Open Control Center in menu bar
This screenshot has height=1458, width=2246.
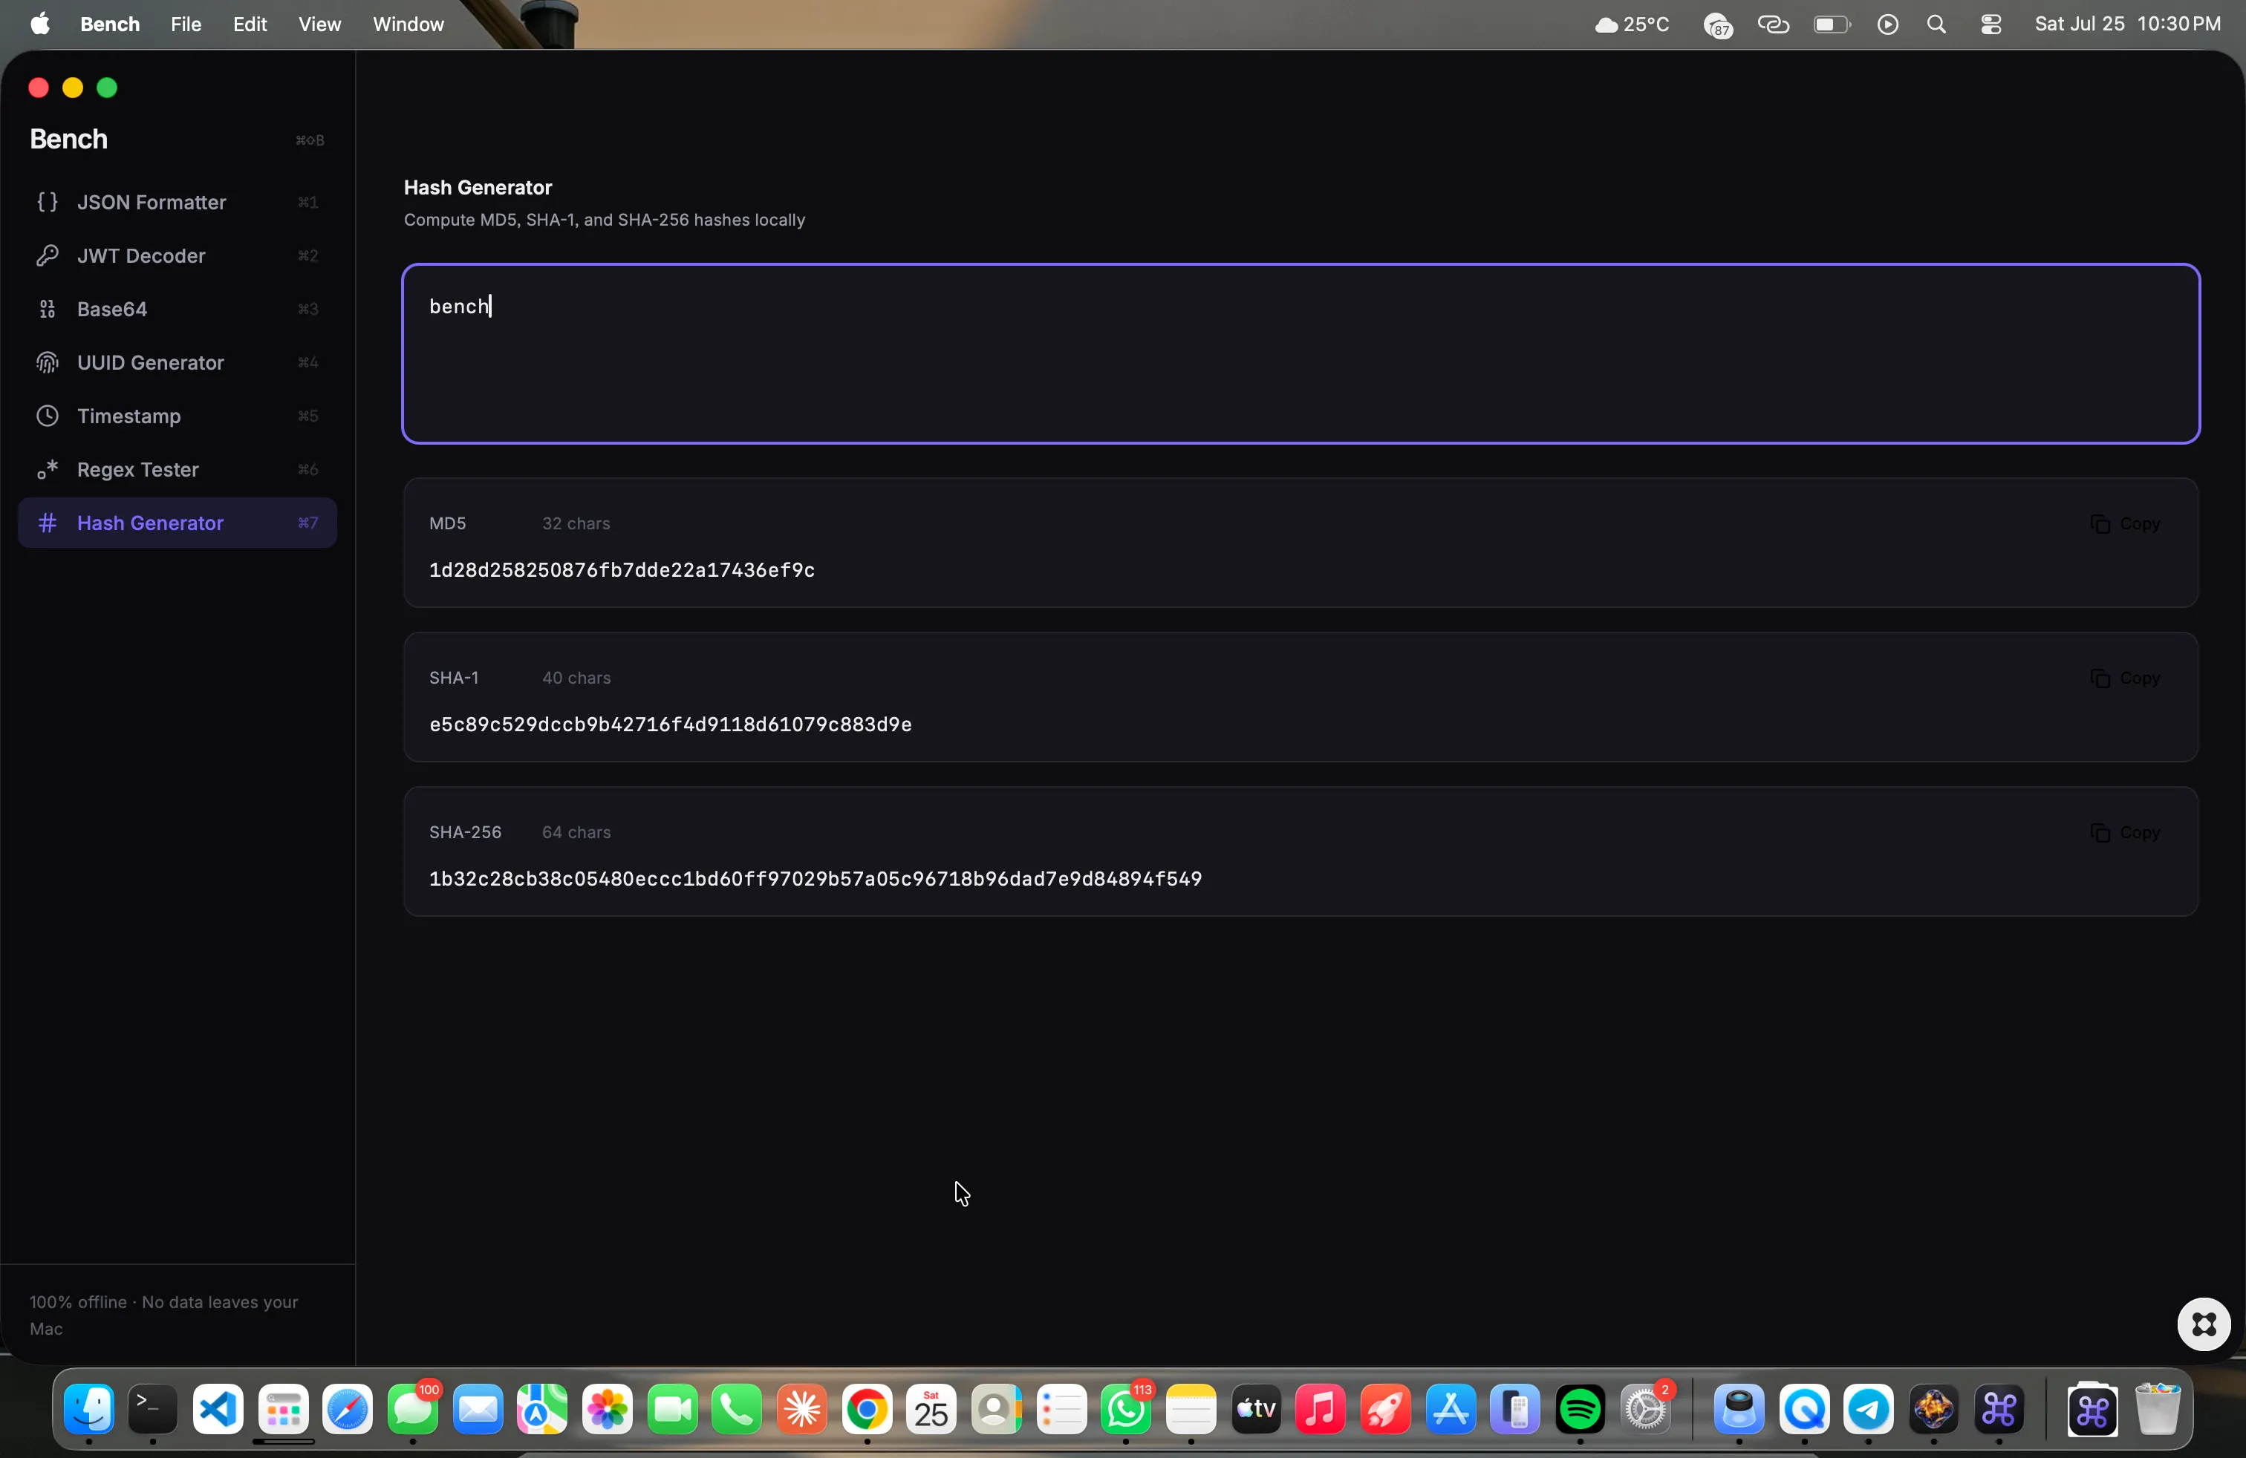tap(1991, 24)
